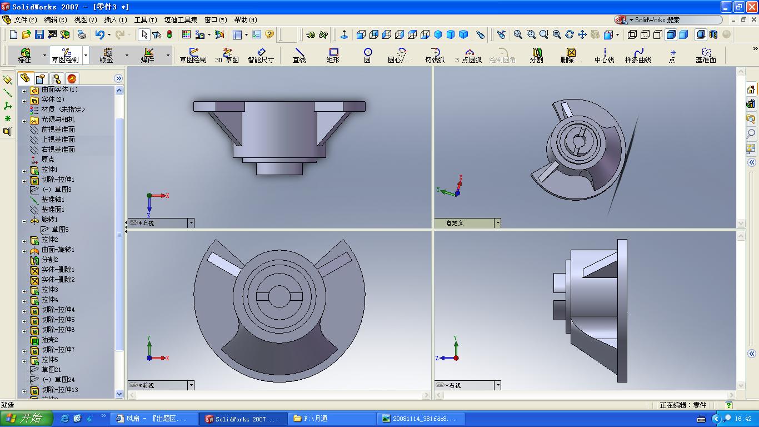Select the Circle (圆) sketch tool
759x427 pixels.
click(x=367, y=55)
